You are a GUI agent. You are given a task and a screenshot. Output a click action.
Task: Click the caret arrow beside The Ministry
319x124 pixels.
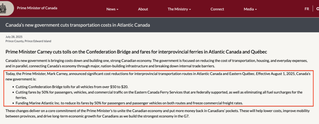pos(190,9)
